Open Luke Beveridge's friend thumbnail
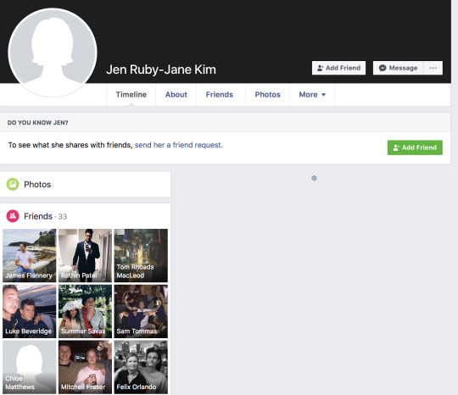 [29, 311]
